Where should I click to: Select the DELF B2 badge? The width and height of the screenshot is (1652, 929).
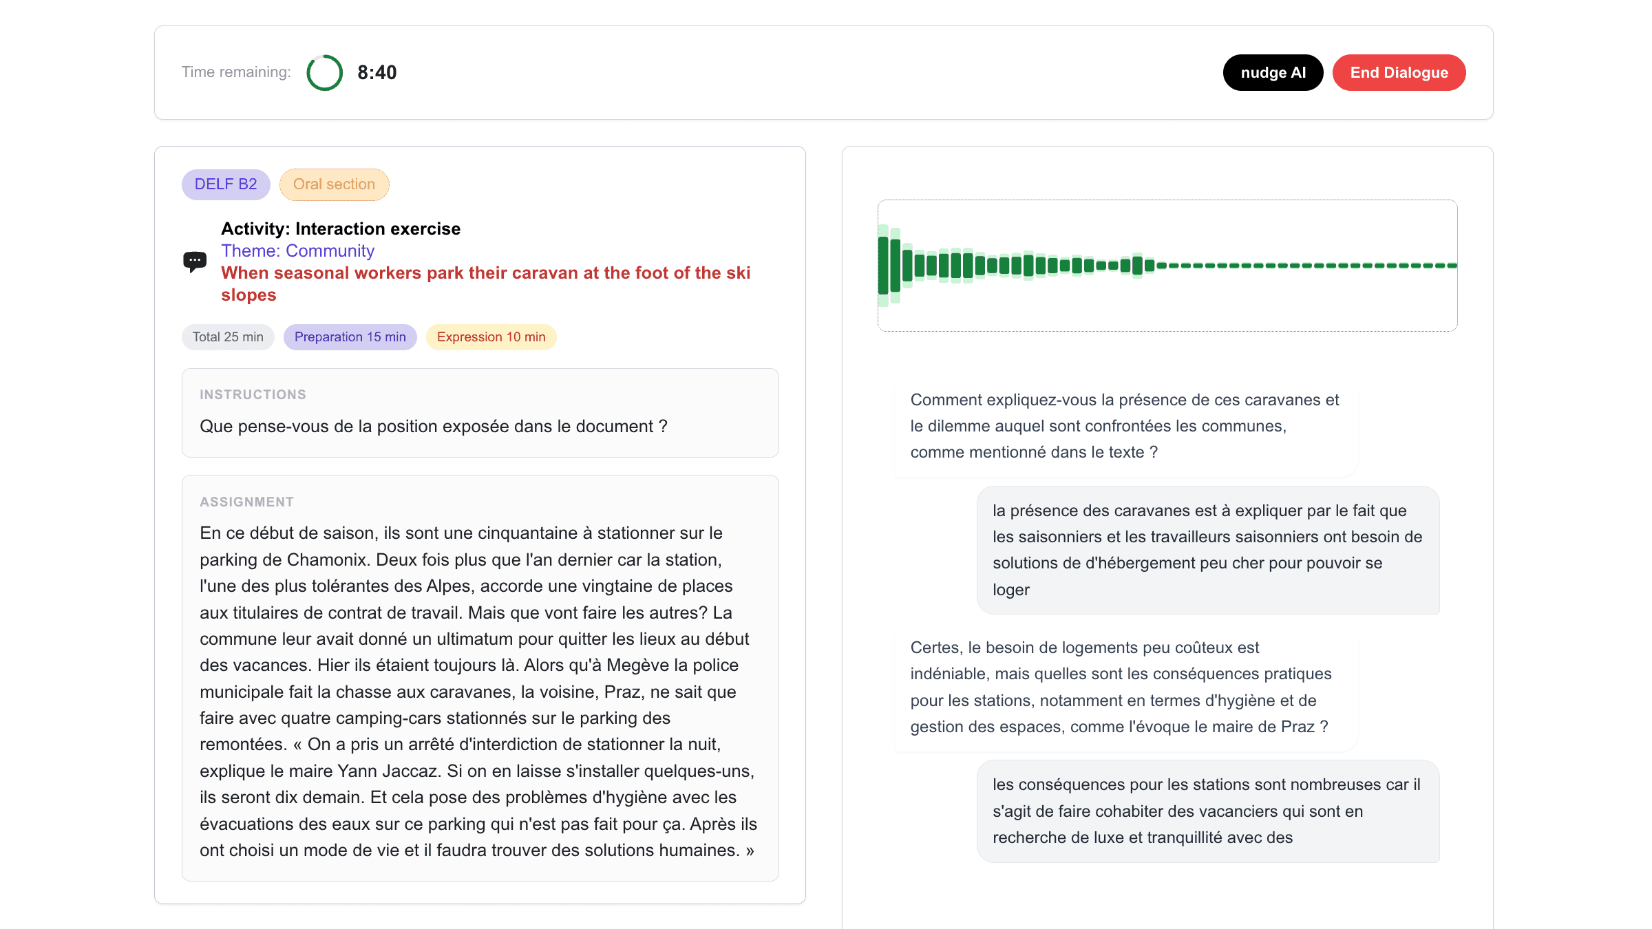(226, 184)
